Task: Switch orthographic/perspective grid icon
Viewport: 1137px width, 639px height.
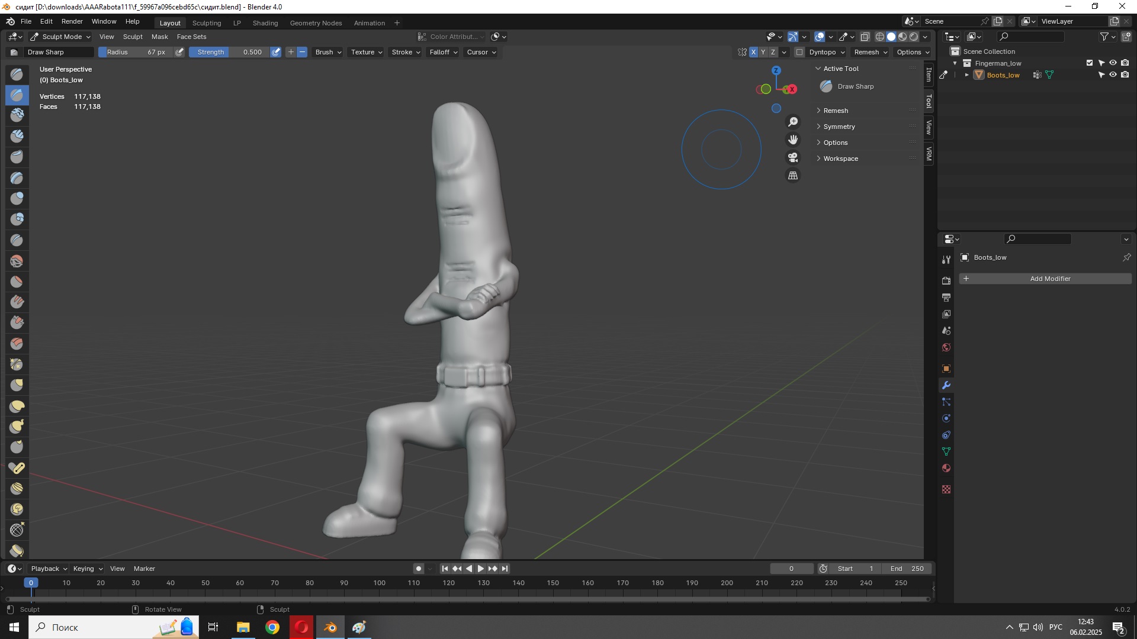Action: pos(793,176)
